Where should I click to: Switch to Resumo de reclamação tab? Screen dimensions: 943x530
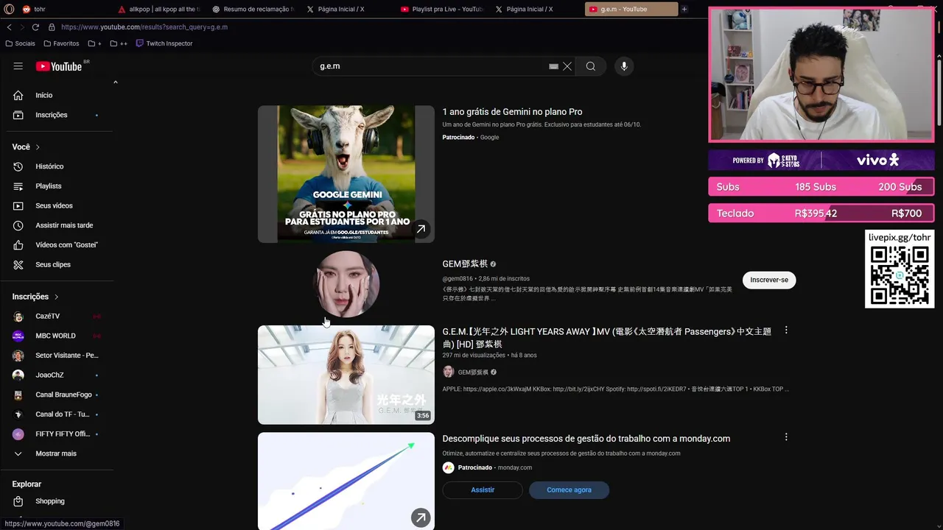(253, 9)
